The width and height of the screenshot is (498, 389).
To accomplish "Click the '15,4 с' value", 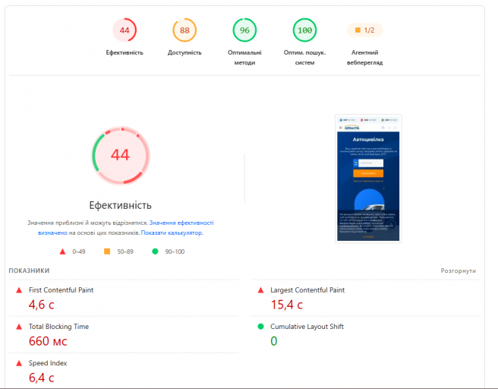I will (286, 305).
